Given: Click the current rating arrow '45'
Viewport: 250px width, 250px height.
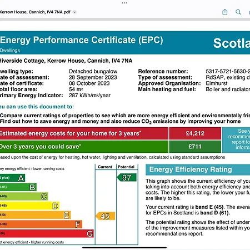Looking at the screenshot, I should (x=106, y=216).
